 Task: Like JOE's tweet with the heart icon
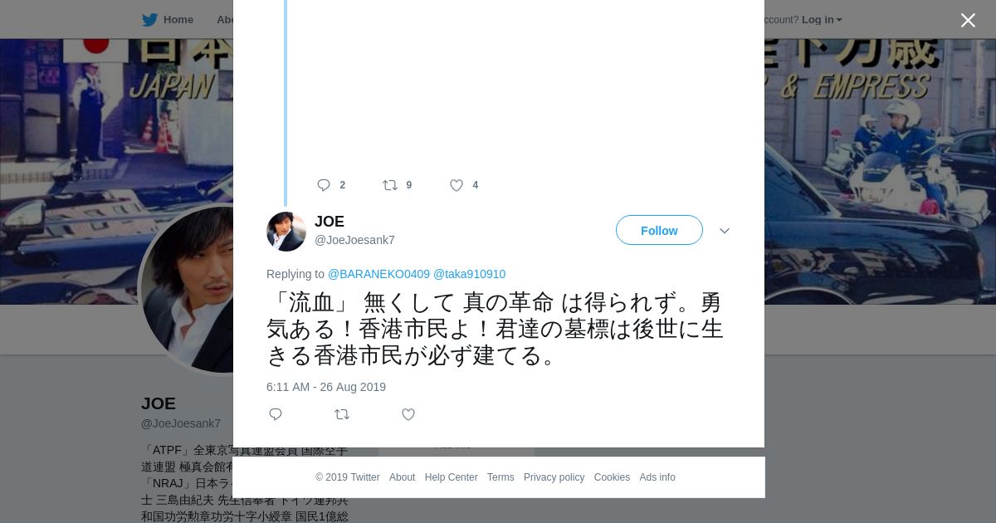[408, 414]
